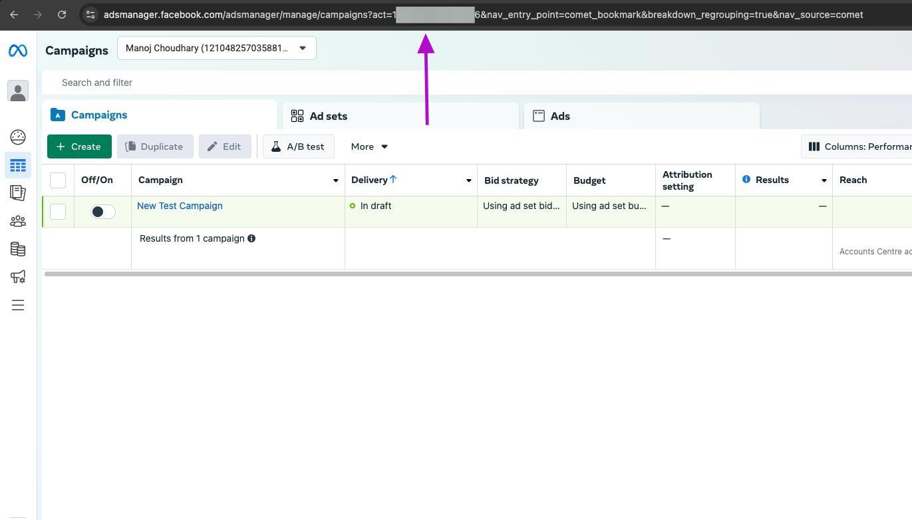The height and width of the screenshot is (520, 912).
Task: Click the Budget column header
Action: pos(589,180)
